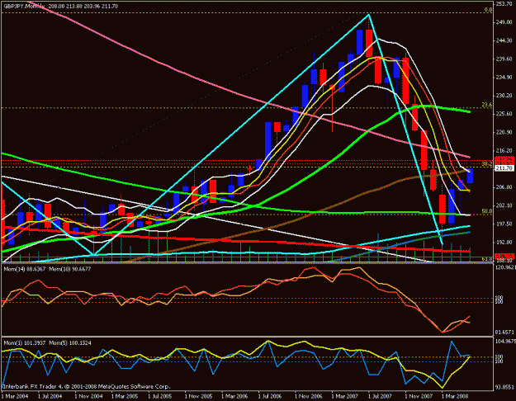Click the Mom(1) 101.3937 indicator label
516x401 pixels.
(25, 342)
